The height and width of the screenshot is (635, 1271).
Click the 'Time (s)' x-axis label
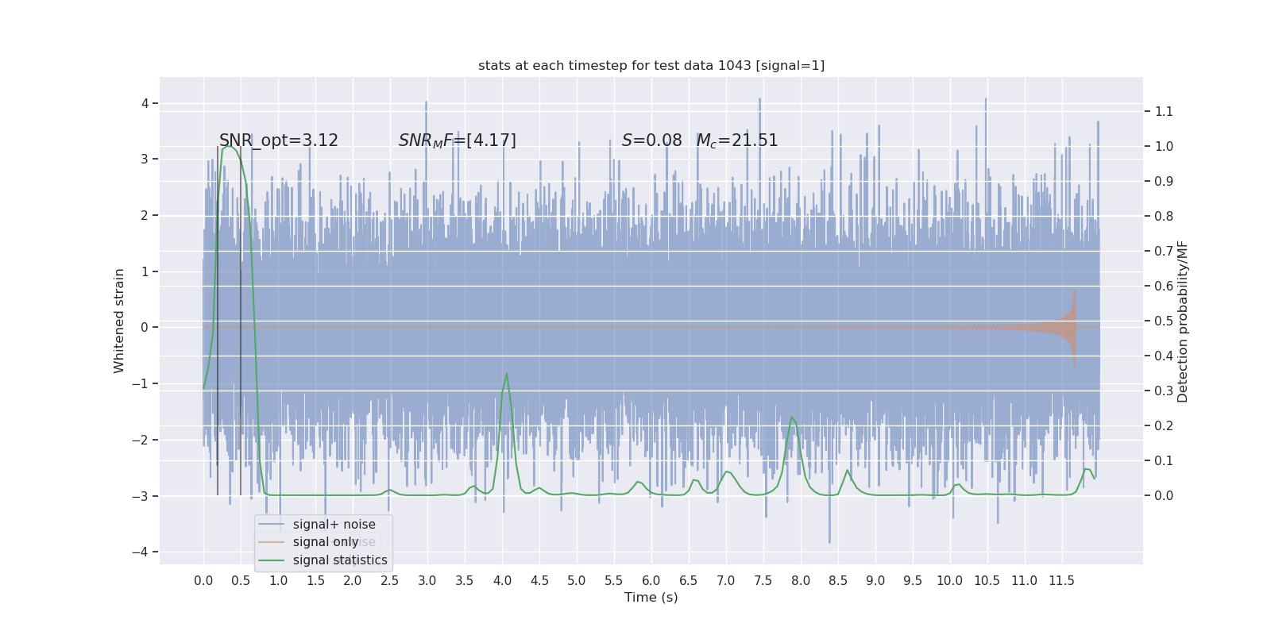tap(651, 598)
